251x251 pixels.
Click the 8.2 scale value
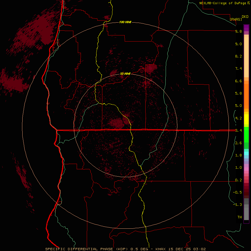point(238,56)
